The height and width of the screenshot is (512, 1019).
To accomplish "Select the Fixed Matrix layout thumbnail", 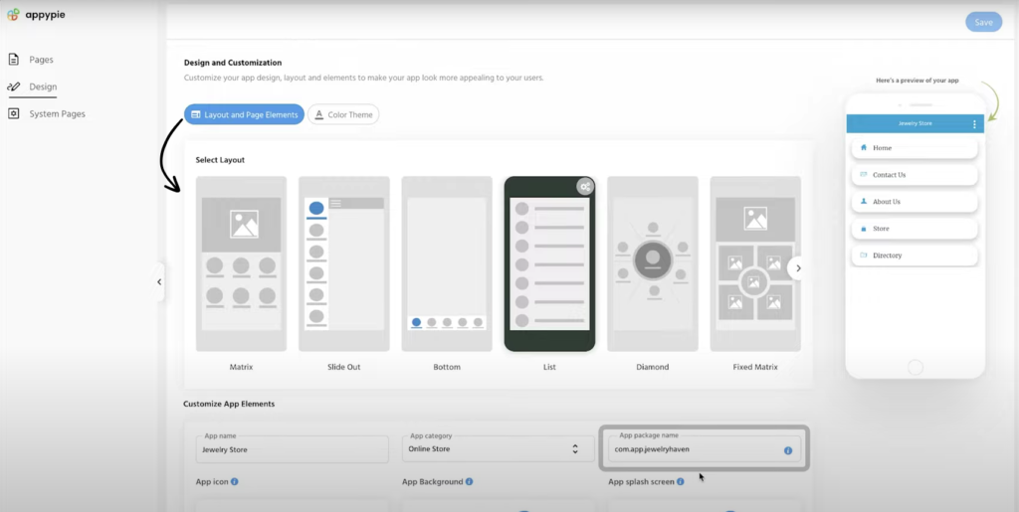I will (755, 263).
